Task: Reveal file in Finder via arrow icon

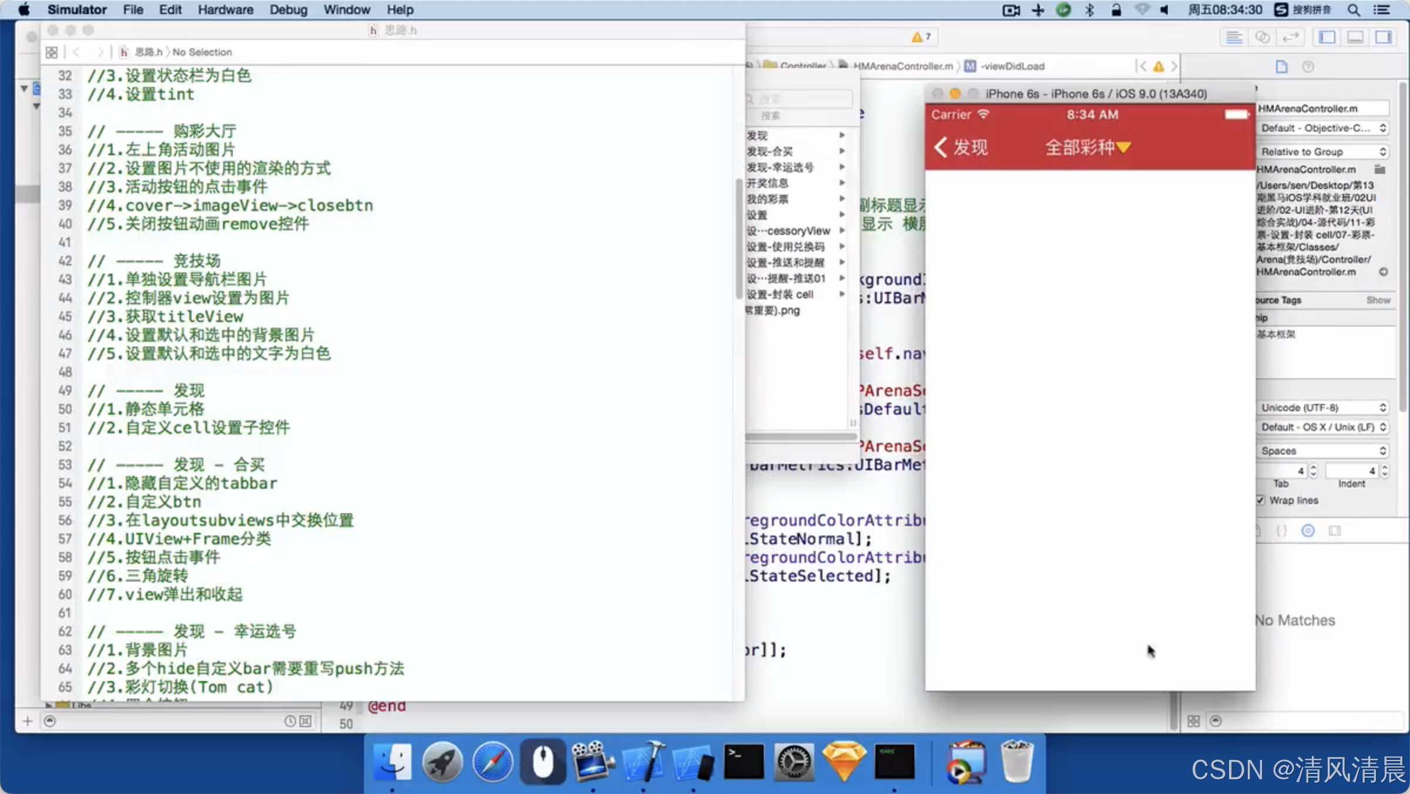Action: (x=1384, y=272)
